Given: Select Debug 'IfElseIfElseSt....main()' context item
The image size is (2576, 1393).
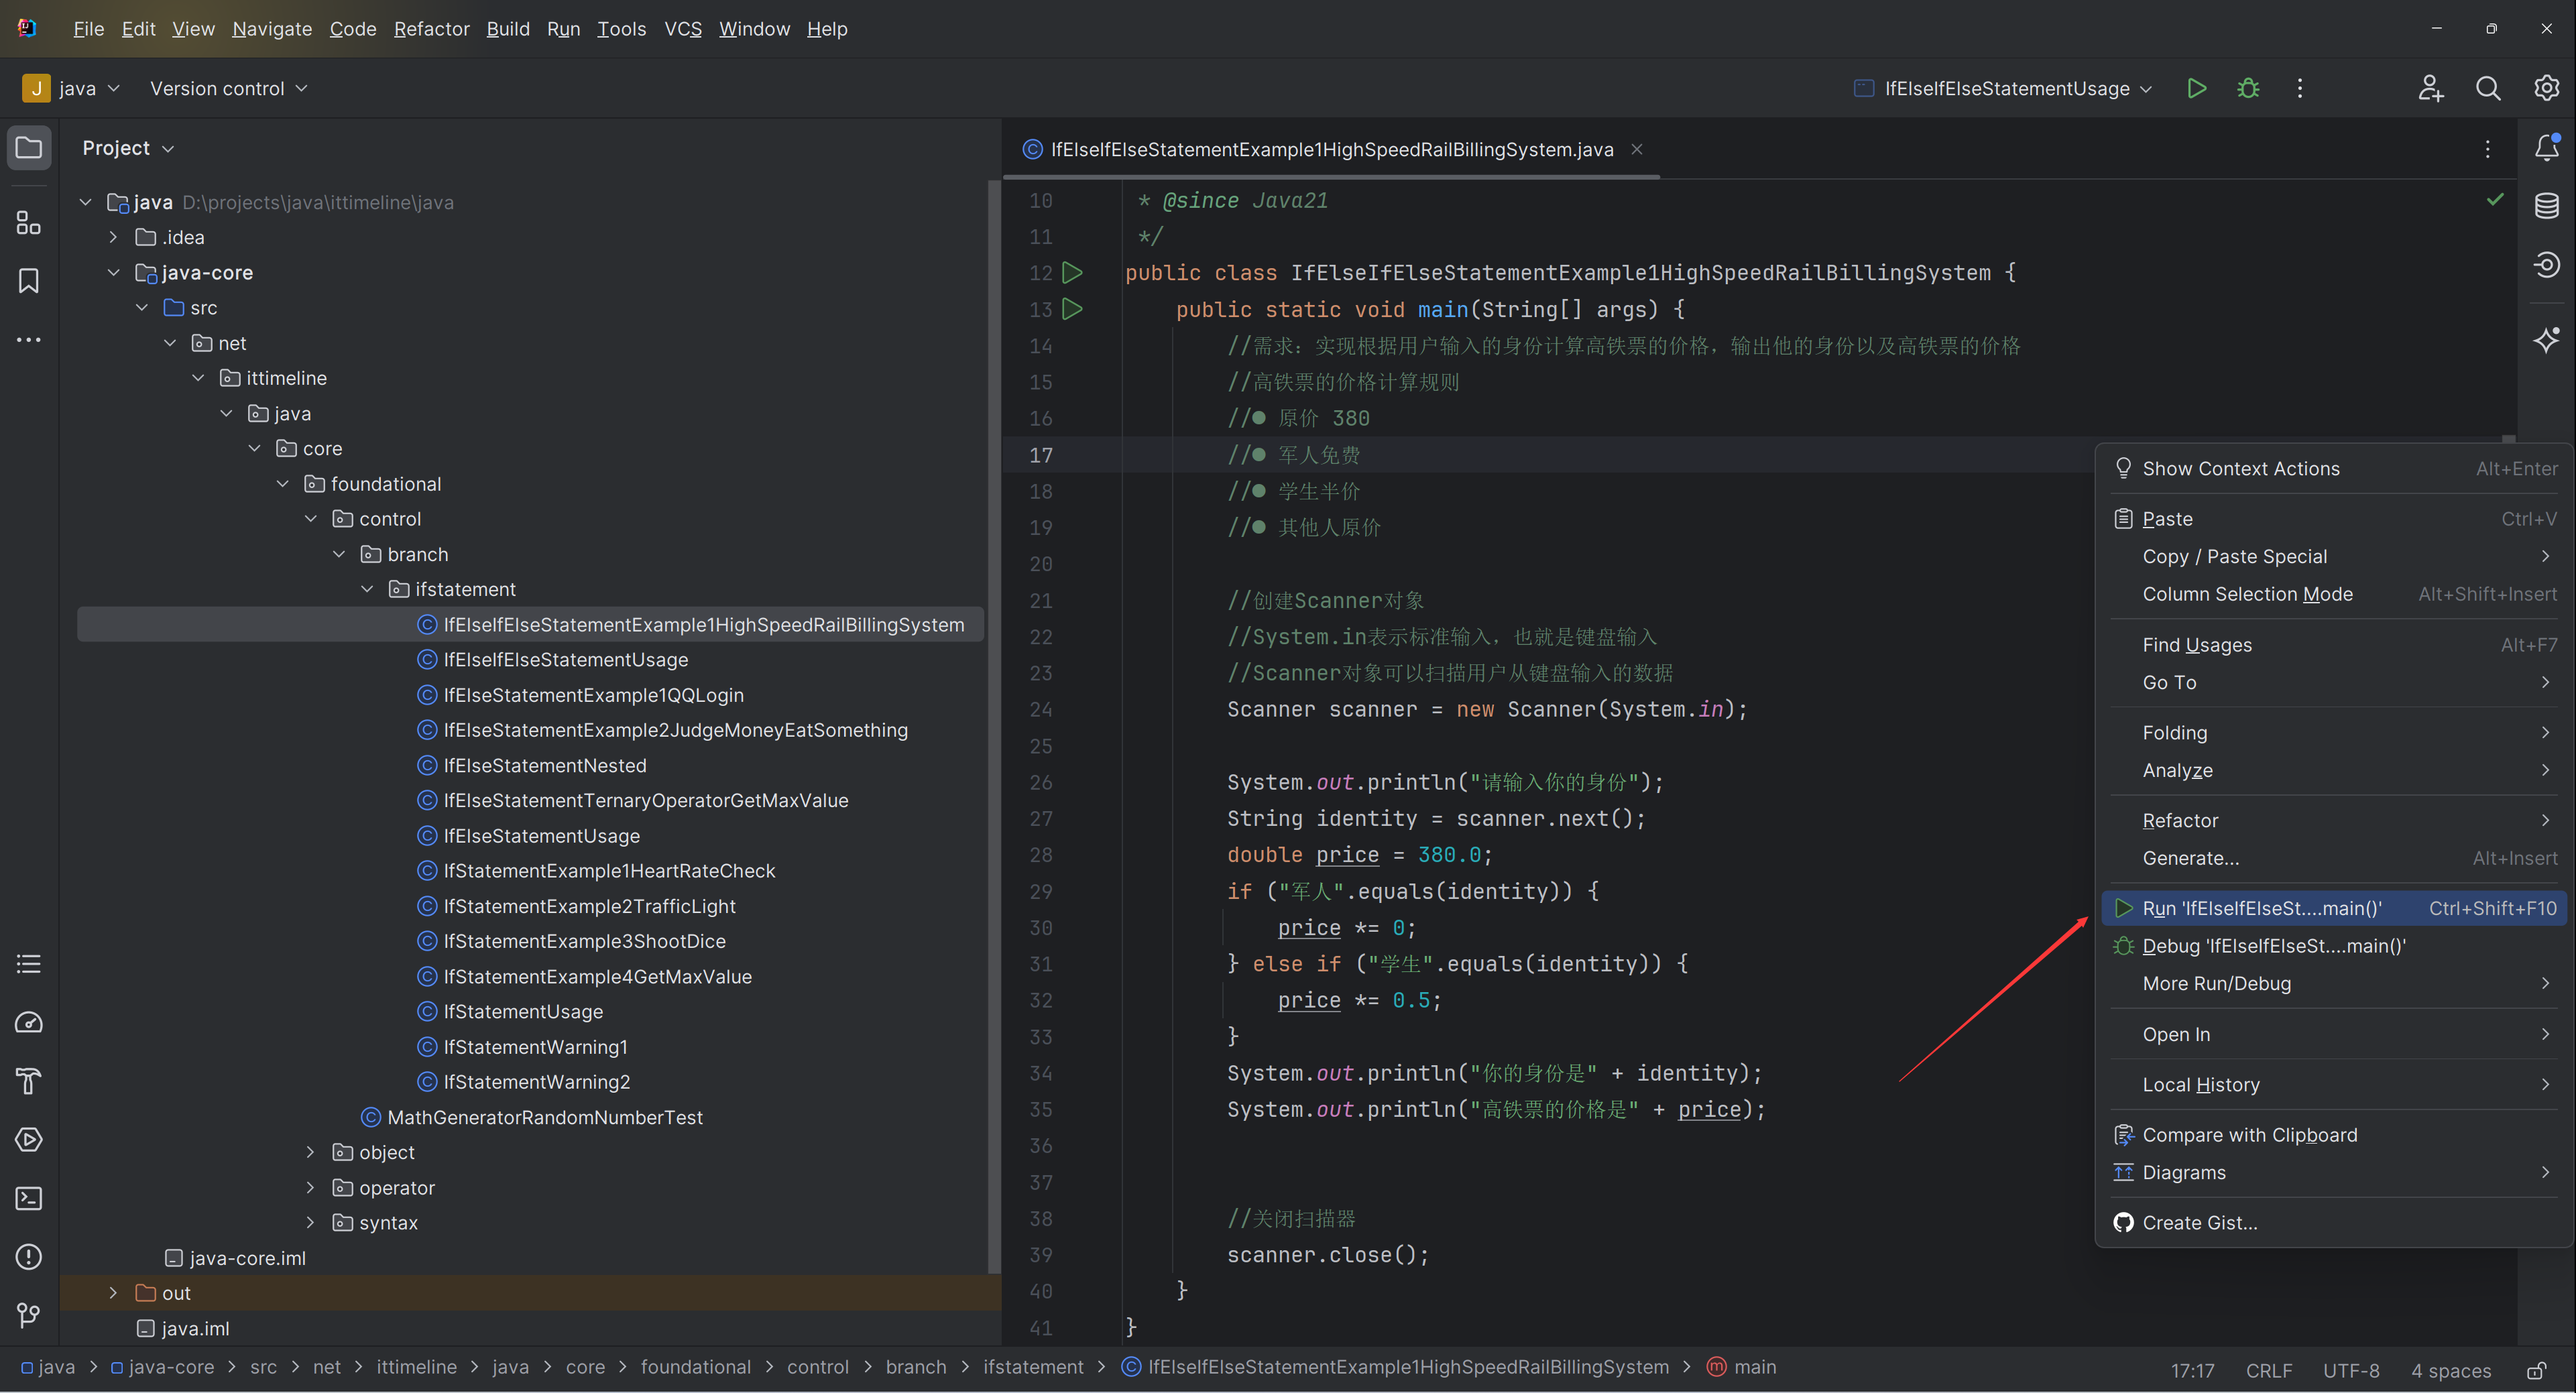Looking at the screenshot, I should pyautogui.click(x=2333, y=946).
